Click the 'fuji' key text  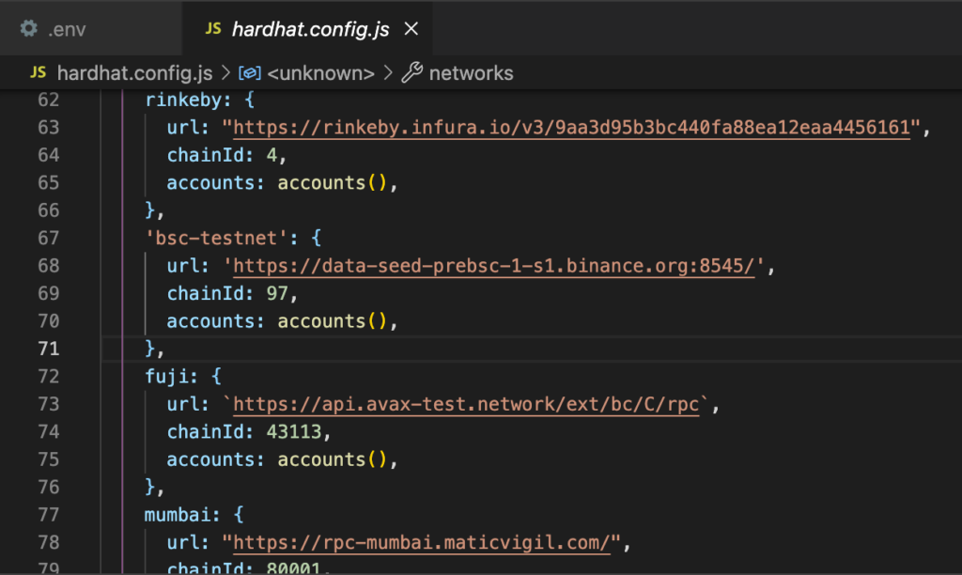click(x=166, y=376)
